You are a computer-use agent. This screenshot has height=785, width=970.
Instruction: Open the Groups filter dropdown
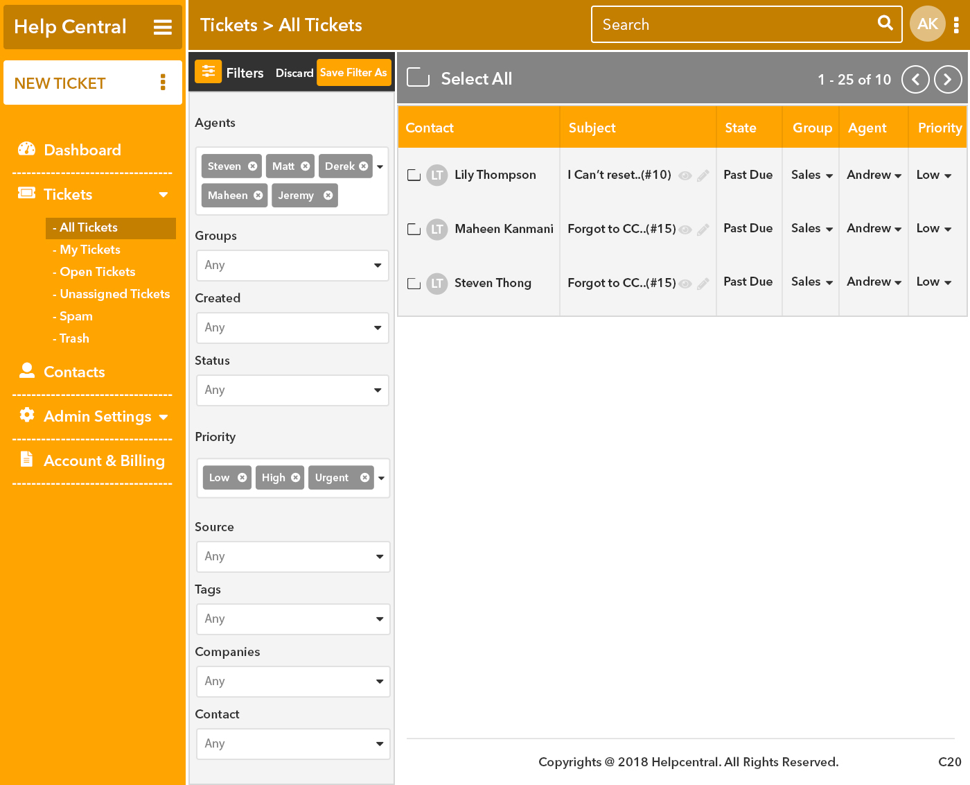(292, 265)
